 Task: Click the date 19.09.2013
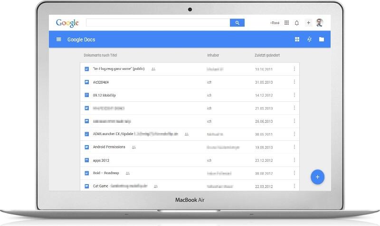264,147
